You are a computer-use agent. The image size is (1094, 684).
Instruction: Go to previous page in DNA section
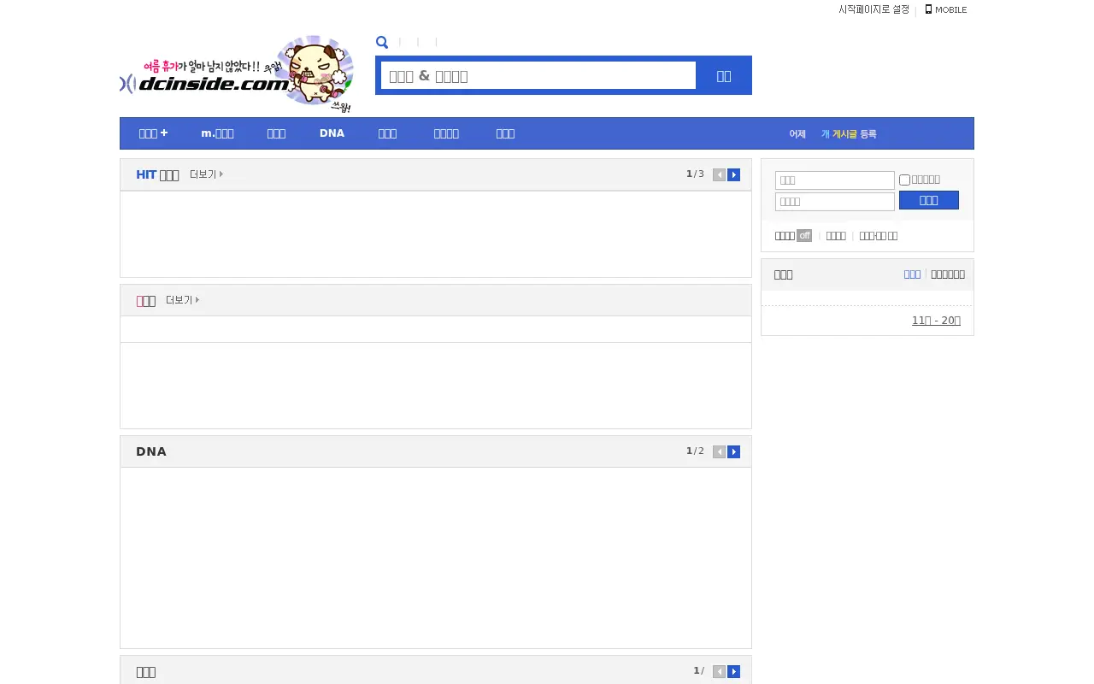(719, 451)
